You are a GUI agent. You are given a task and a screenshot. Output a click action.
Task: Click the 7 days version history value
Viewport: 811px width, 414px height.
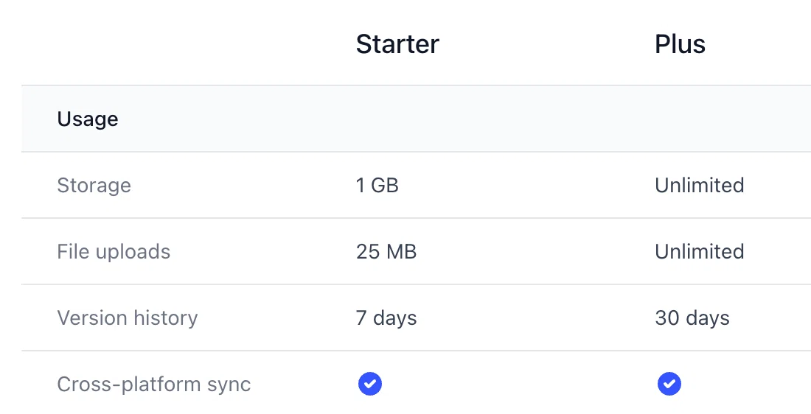point(386,317)
